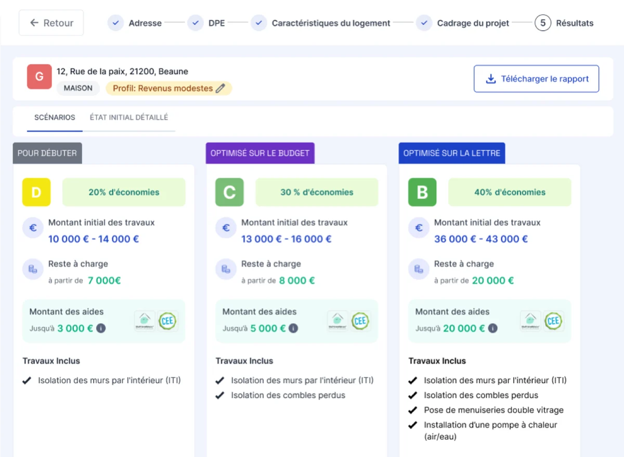Click the coins icon beside 8 000 € reste à charge
Image resolution: width=624 pixels, height=457 pixels.
coord(226,269)
